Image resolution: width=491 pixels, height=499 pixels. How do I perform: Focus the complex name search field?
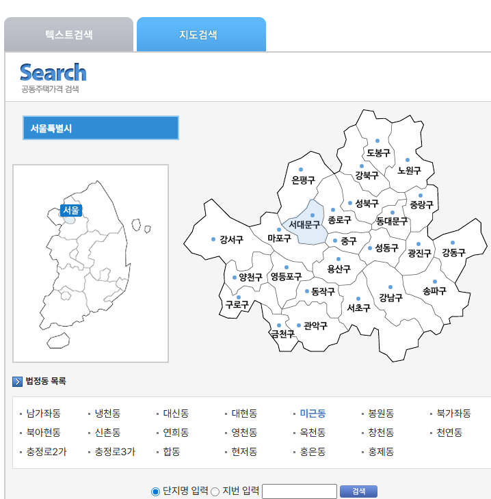[x=300, y=491]
